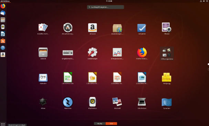This screenshot has height=126, width=209.
Task: Launch LibreOffice Impress
Action: [117, 78]
